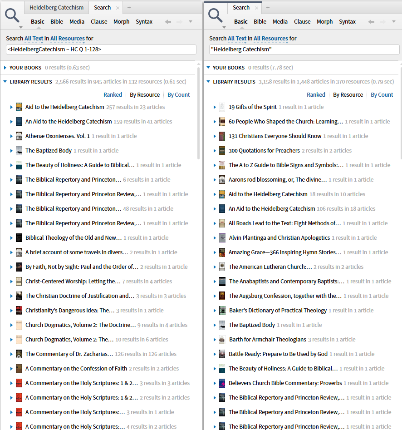Sort right panel results by Ranked
This screenshot has width=402, height=430.
pyautogui.click(x=316, y=94)
